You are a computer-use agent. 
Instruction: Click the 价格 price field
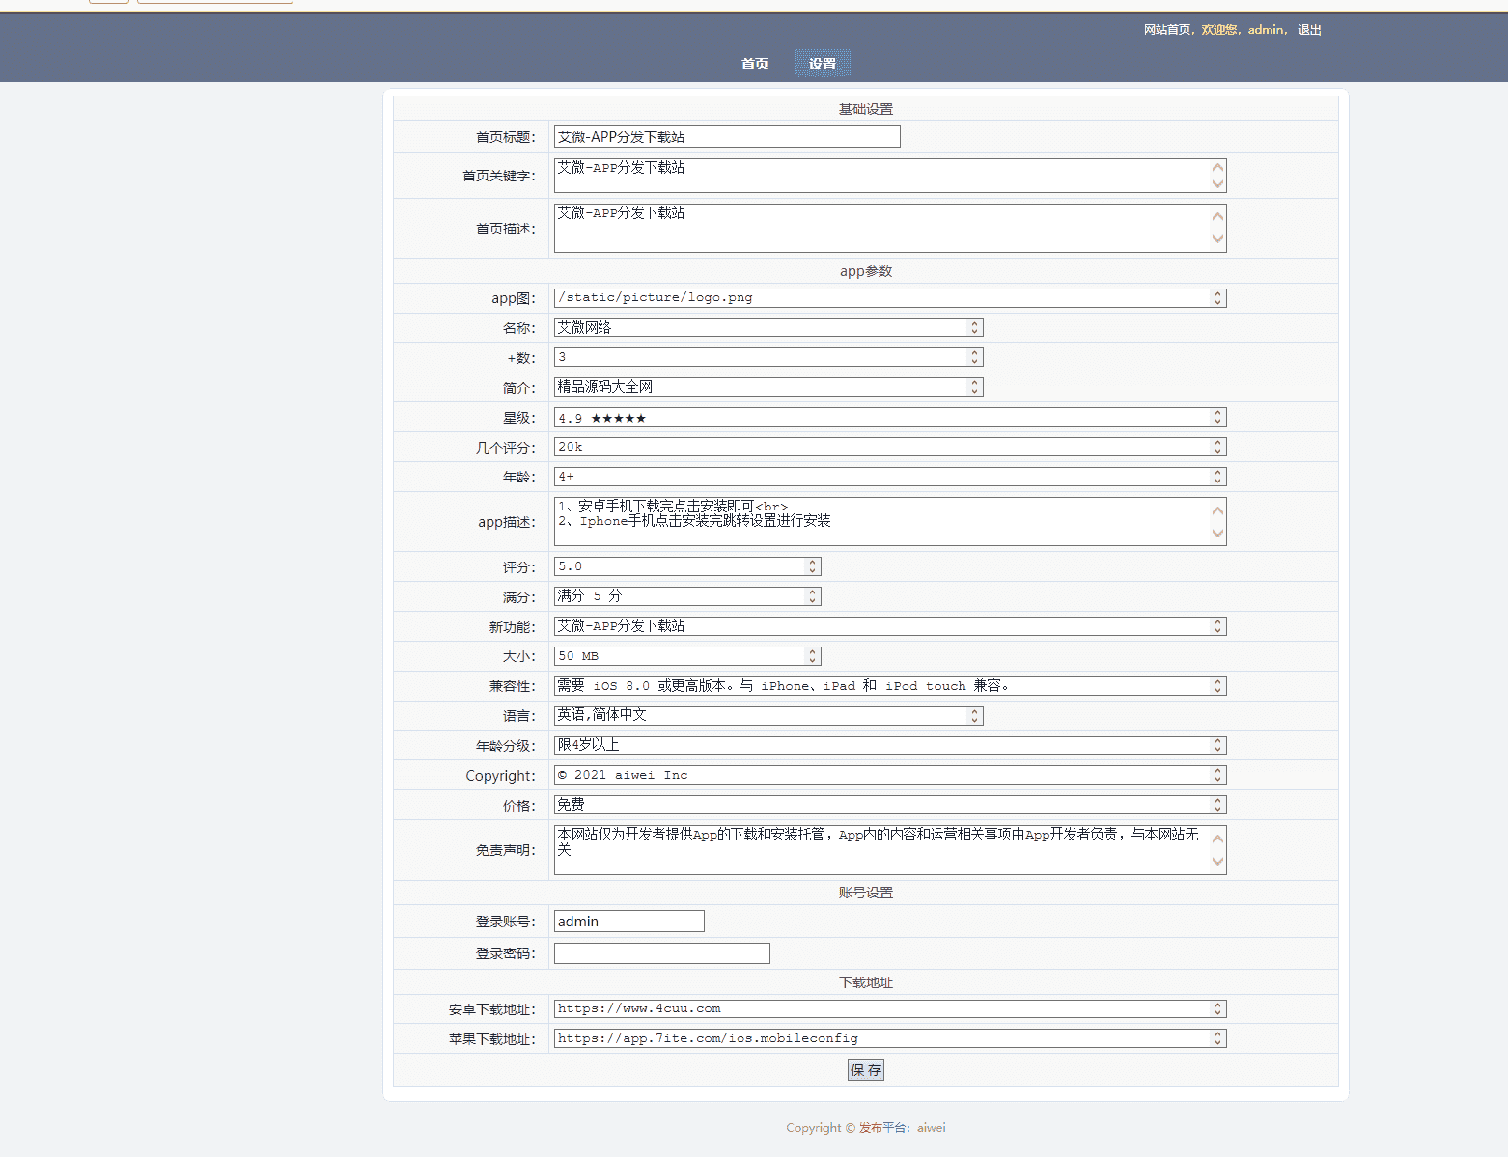click(x=880, y=805)
